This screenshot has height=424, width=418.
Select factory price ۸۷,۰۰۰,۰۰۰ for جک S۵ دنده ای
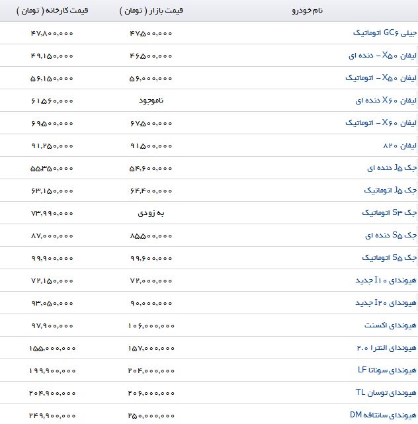click(x=52, y=235)
